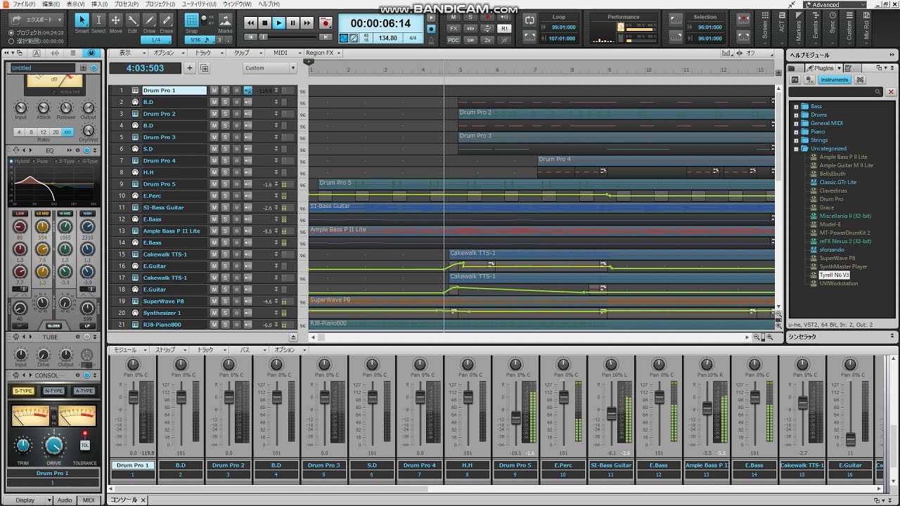Switch to the Audio tab

click(65, 500)
